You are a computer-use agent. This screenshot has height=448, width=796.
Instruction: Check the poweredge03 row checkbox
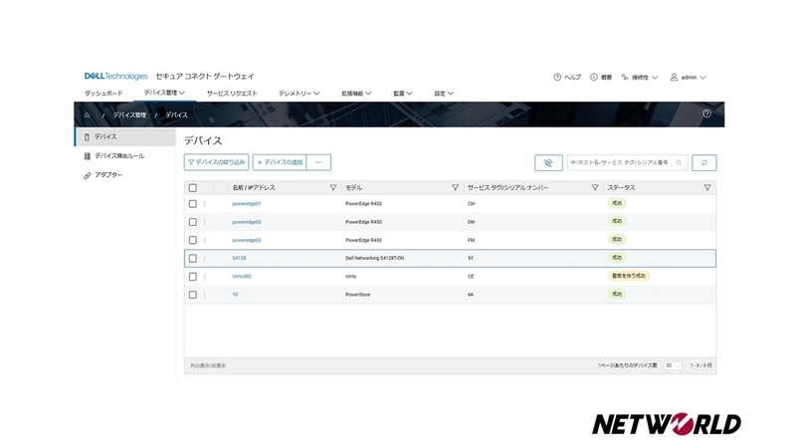click(193, 240)
